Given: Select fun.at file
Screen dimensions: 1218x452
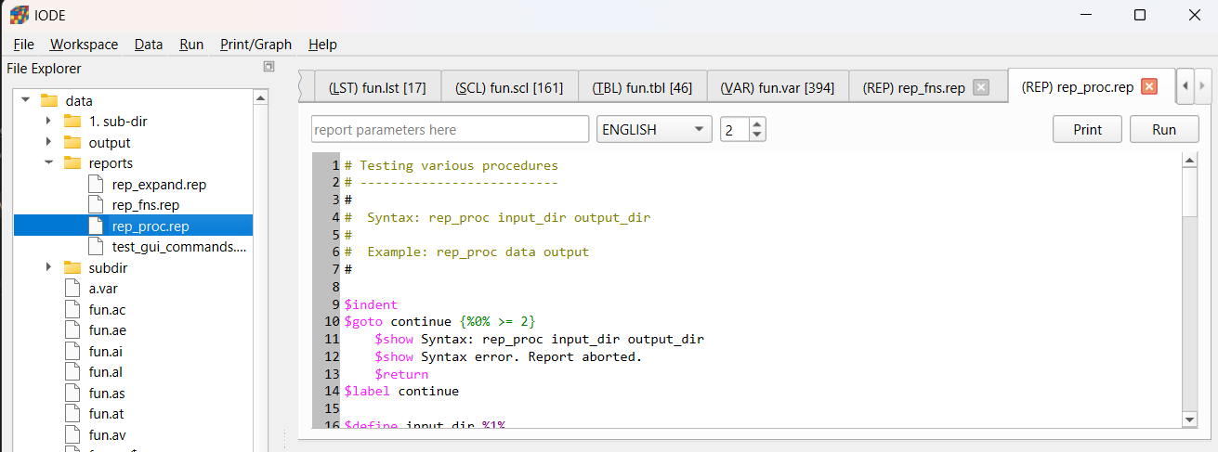Looking at the screenshot, I should (105, 413).
